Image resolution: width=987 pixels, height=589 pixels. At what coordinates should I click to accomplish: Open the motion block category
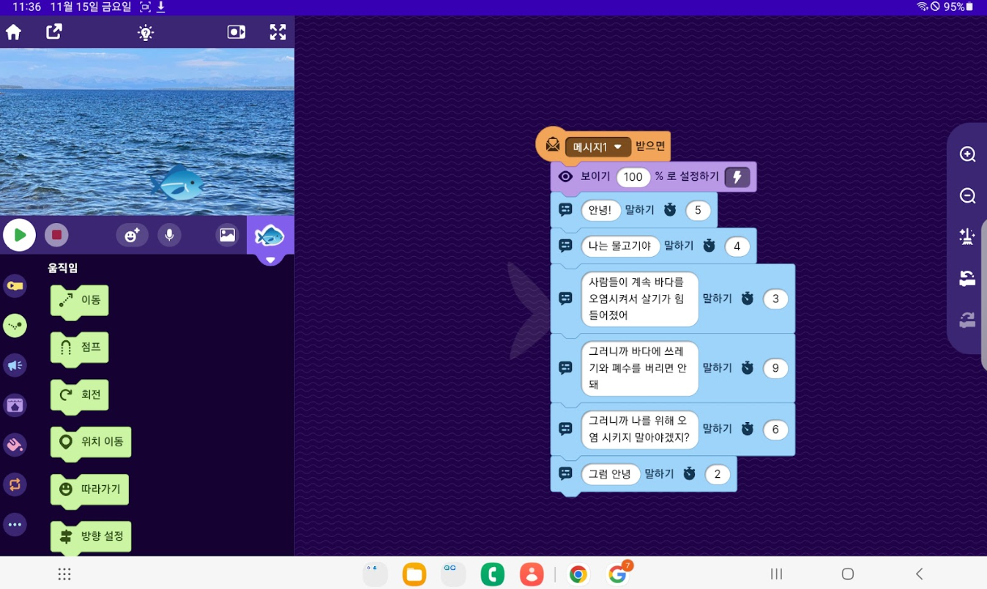tap(15, 326)
